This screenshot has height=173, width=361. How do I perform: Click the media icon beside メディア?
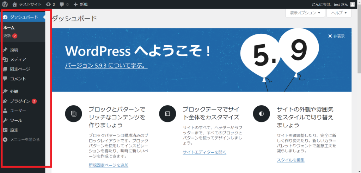point(5,60)
